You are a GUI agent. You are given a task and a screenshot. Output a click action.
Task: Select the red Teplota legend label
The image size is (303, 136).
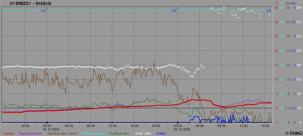9,133
